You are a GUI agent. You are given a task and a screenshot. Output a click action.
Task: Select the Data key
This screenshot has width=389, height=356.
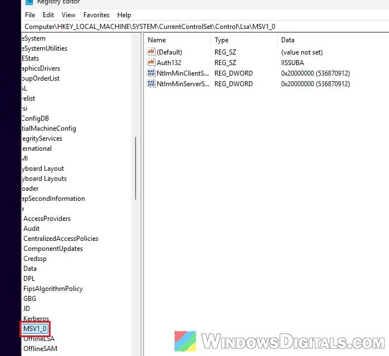30,269
